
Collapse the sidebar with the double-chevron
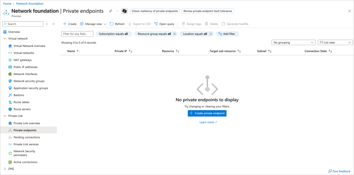tap(53, 24)
